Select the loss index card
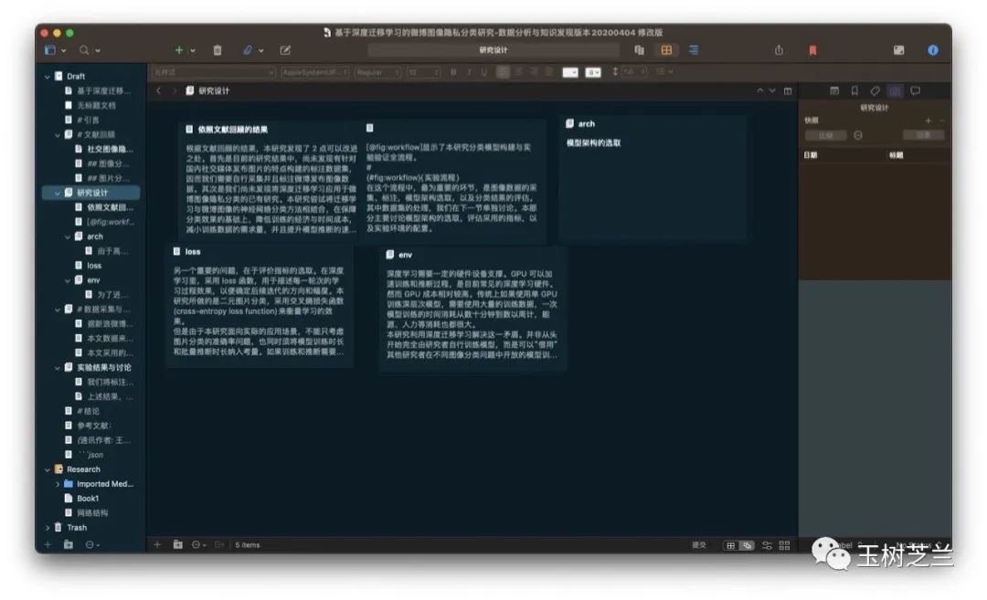 [260, 305]
